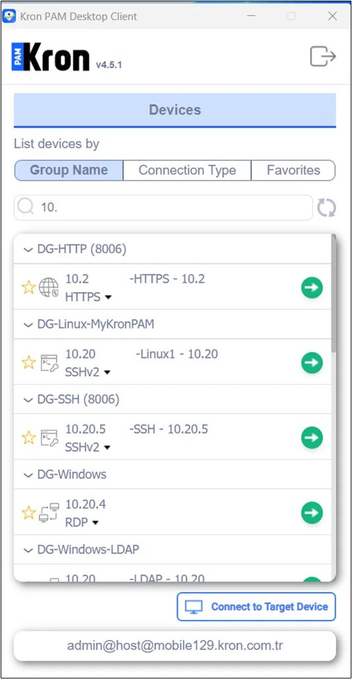
Task: Click the app icon in the title bar
Action: pos(9,16)
